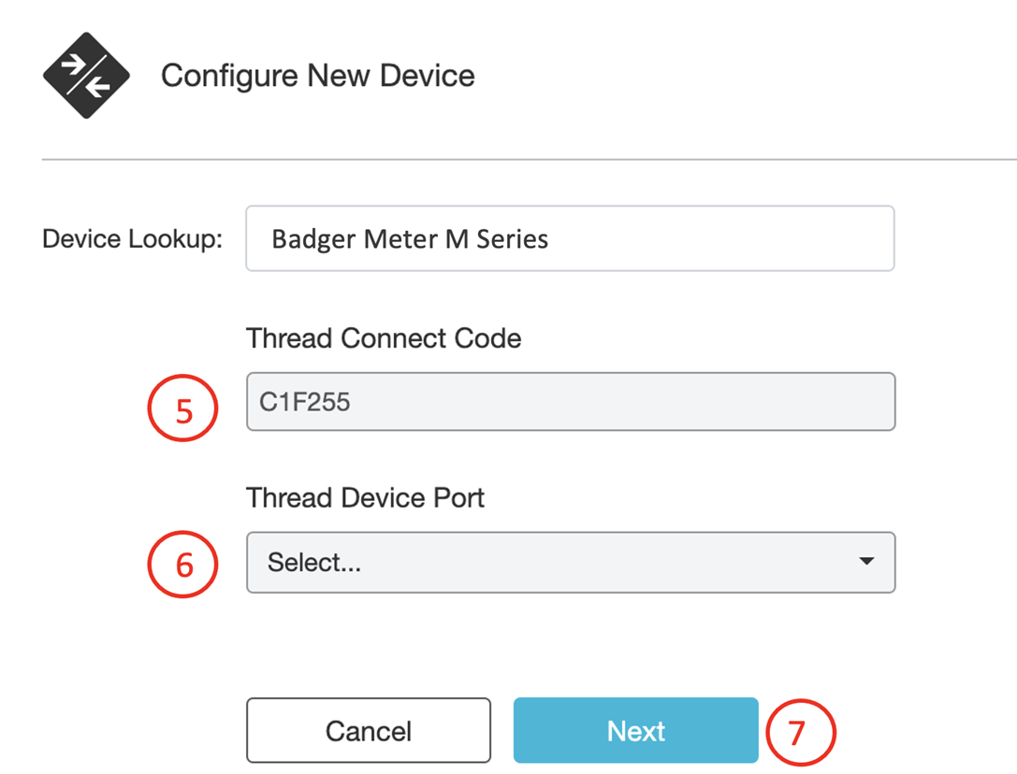The image size is (1017, 774).
Task: Focus the Device Lookup input field
Action: point(570,239)
